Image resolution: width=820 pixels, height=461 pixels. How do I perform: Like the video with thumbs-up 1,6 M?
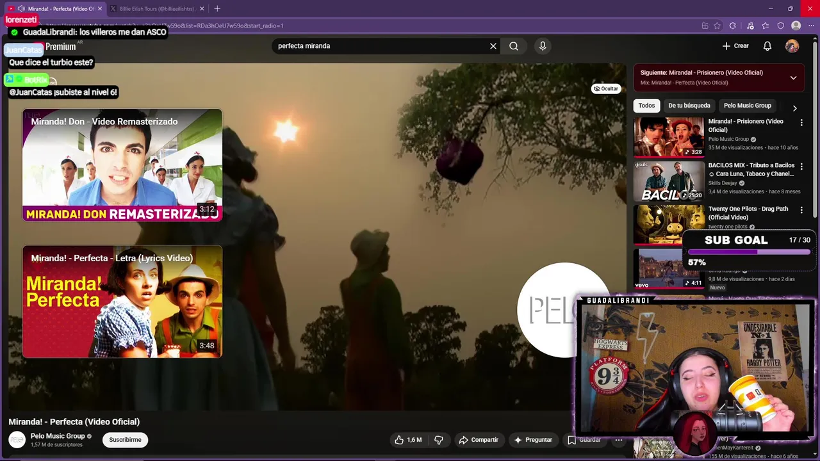(x=407, y=440)
